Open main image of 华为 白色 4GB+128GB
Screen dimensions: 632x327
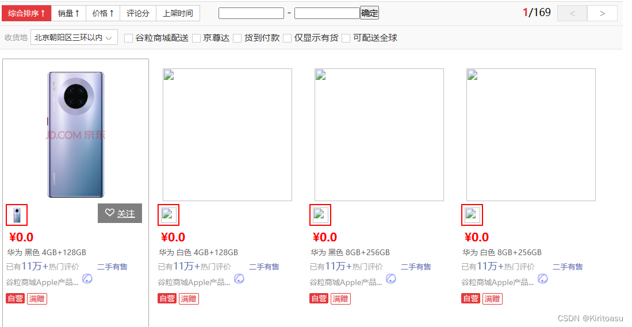coord(227,134)
